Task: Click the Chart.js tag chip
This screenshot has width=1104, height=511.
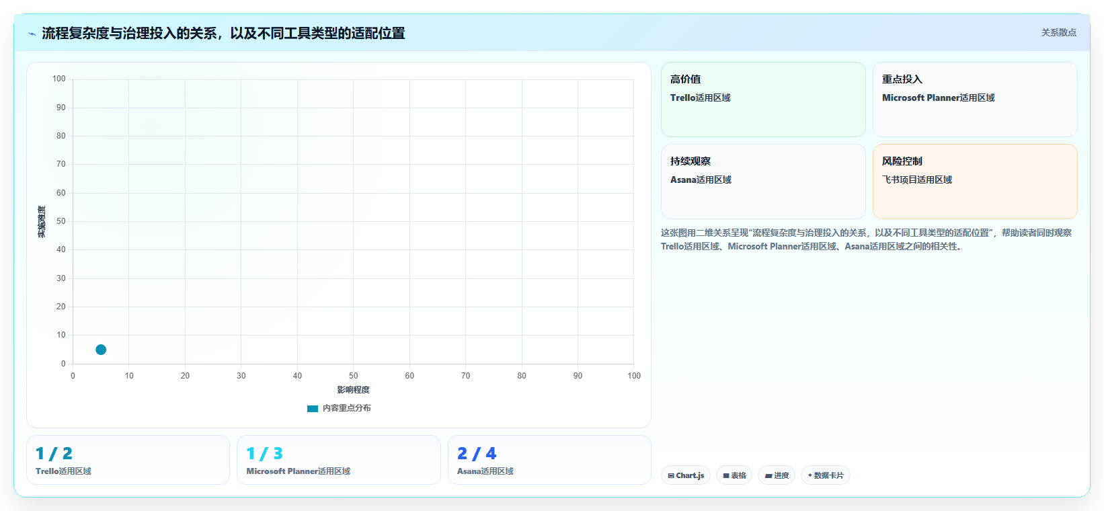Action: tap(686, 475)
